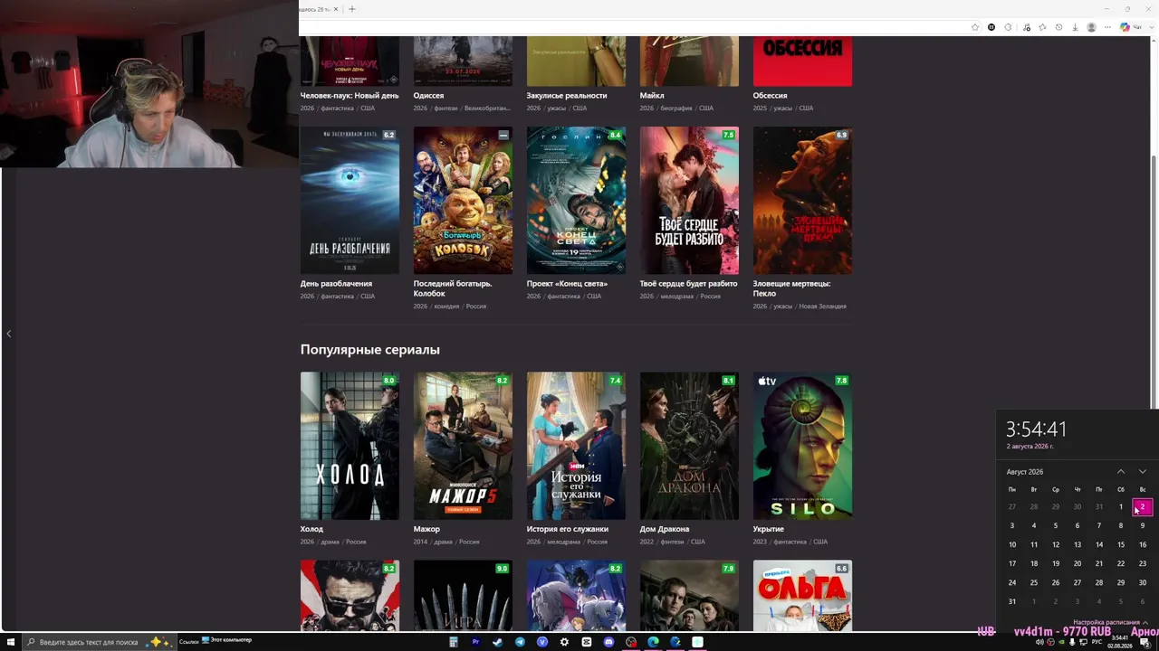Open the "История его служанки" poster
Viewport: 1159px width, 651px height.
click(x=576, y=446)
